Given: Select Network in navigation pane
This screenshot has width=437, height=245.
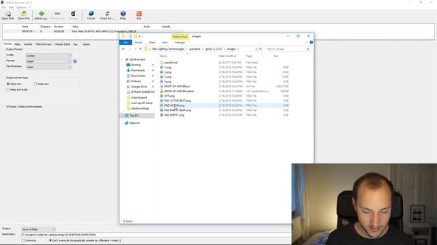Looking at the screenshot, I should [135, 122].
